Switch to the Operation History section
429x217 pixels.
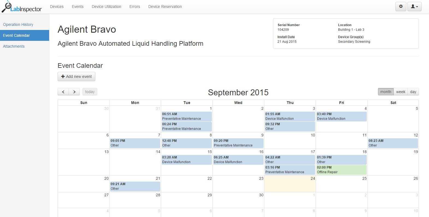pos(18,25)
